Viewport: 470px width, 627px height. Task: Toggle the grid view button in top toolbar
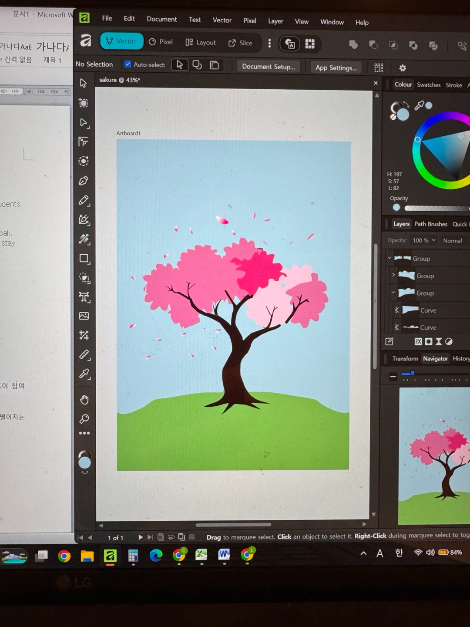pos(310,44)
